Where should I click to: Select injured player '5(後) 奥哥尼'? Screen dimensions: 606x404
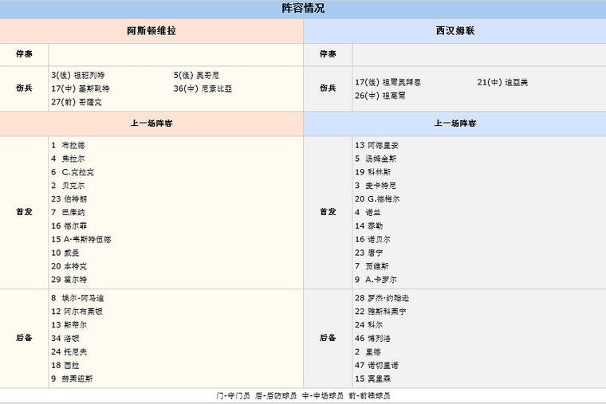point(196,75)
